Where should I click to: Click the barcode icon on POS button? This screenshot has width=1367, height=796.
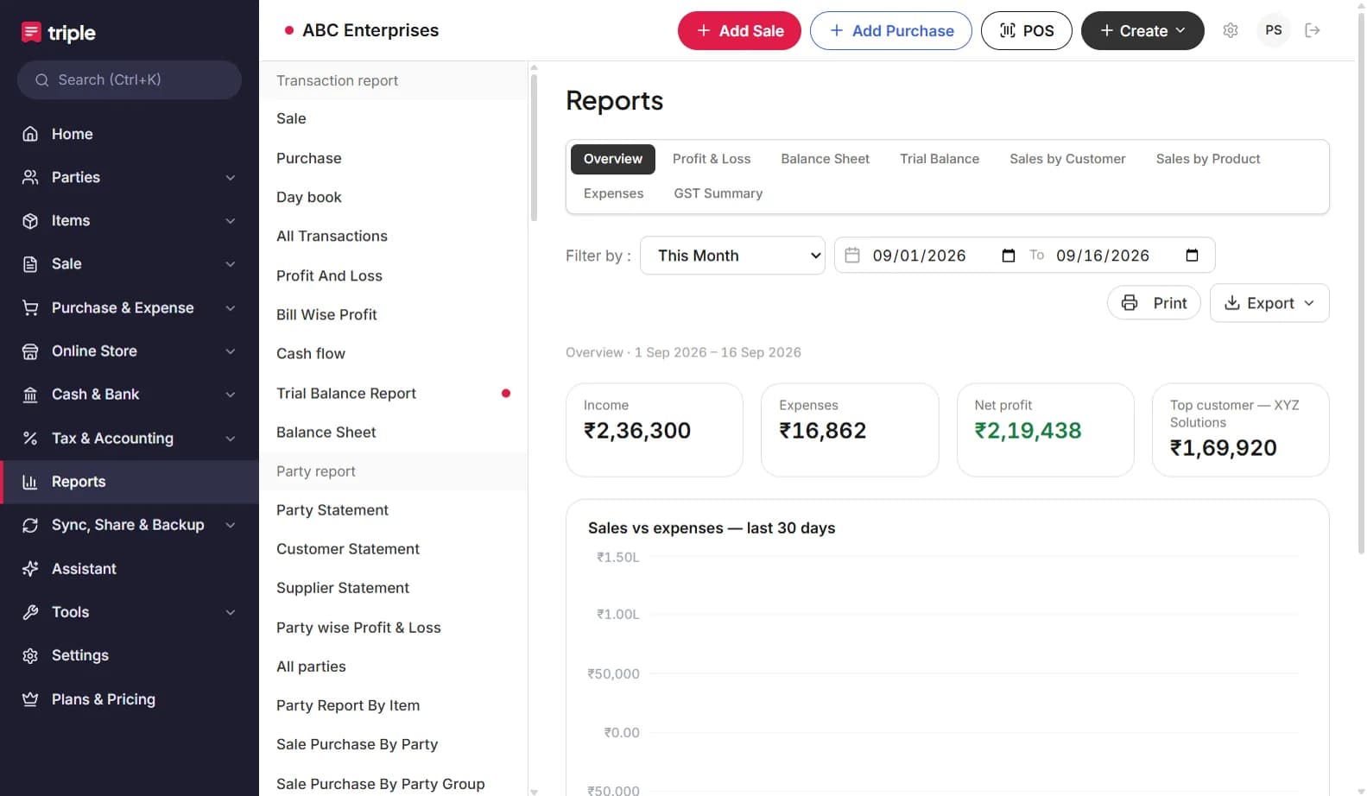pyautogui.click(x=1008, y=30)
